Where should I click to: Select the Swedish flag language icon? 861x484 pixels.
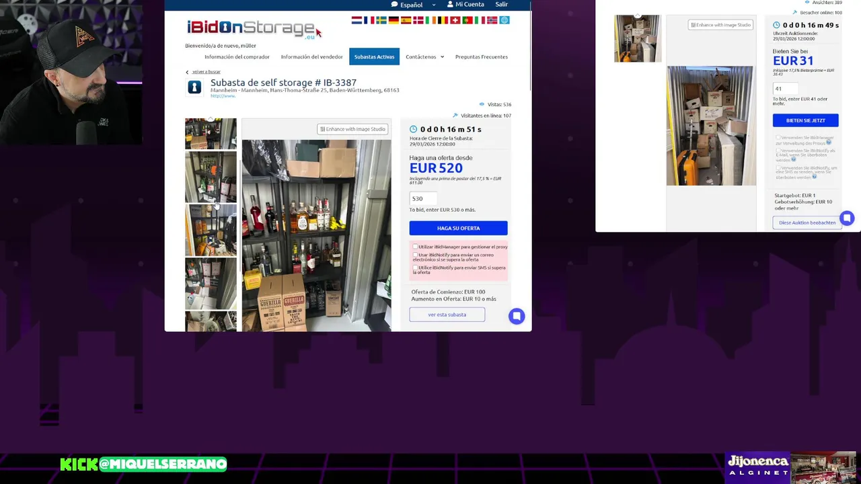click(x=381, y=20)
